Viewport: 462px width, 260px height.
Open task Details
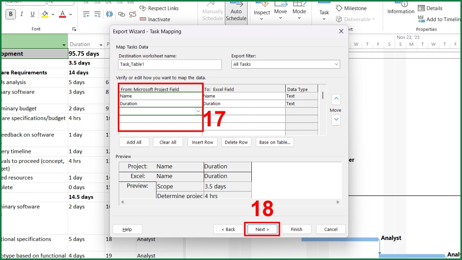[x=430, y=8]
